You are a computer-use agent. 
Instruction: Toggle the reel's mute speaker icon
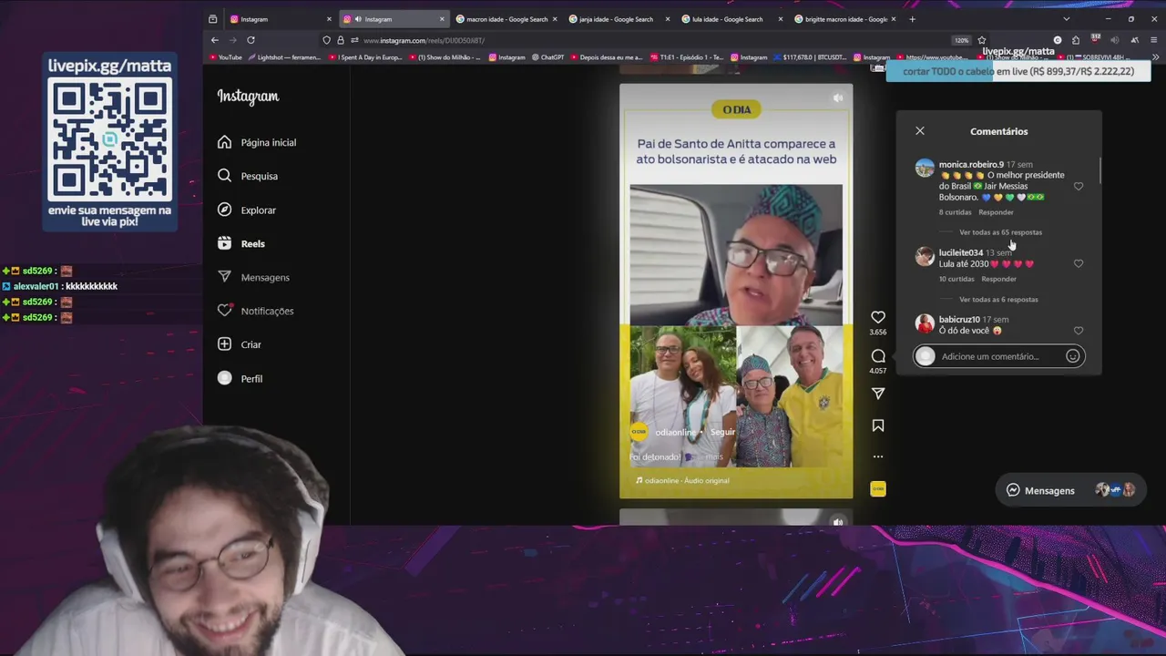point(838,97)
